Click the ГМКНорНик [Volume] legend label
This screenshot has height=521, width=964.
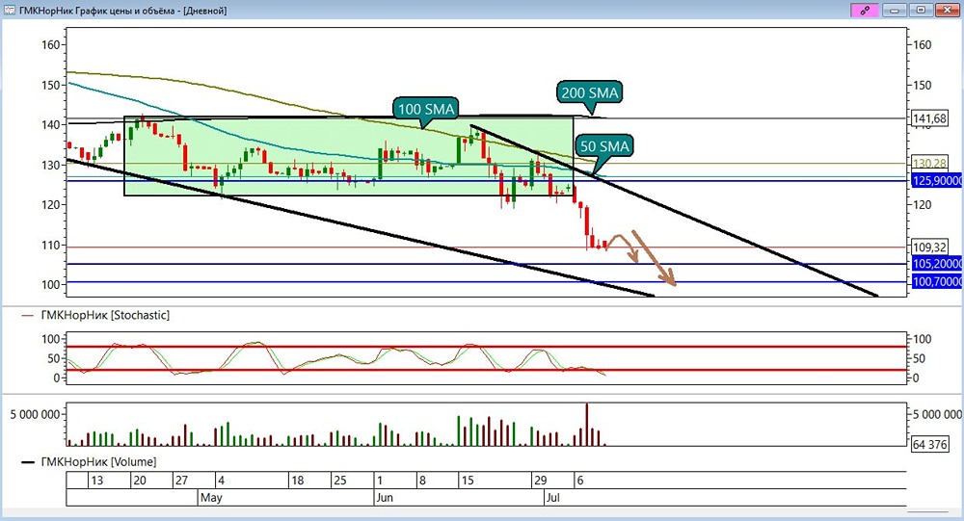coord(98,461)
